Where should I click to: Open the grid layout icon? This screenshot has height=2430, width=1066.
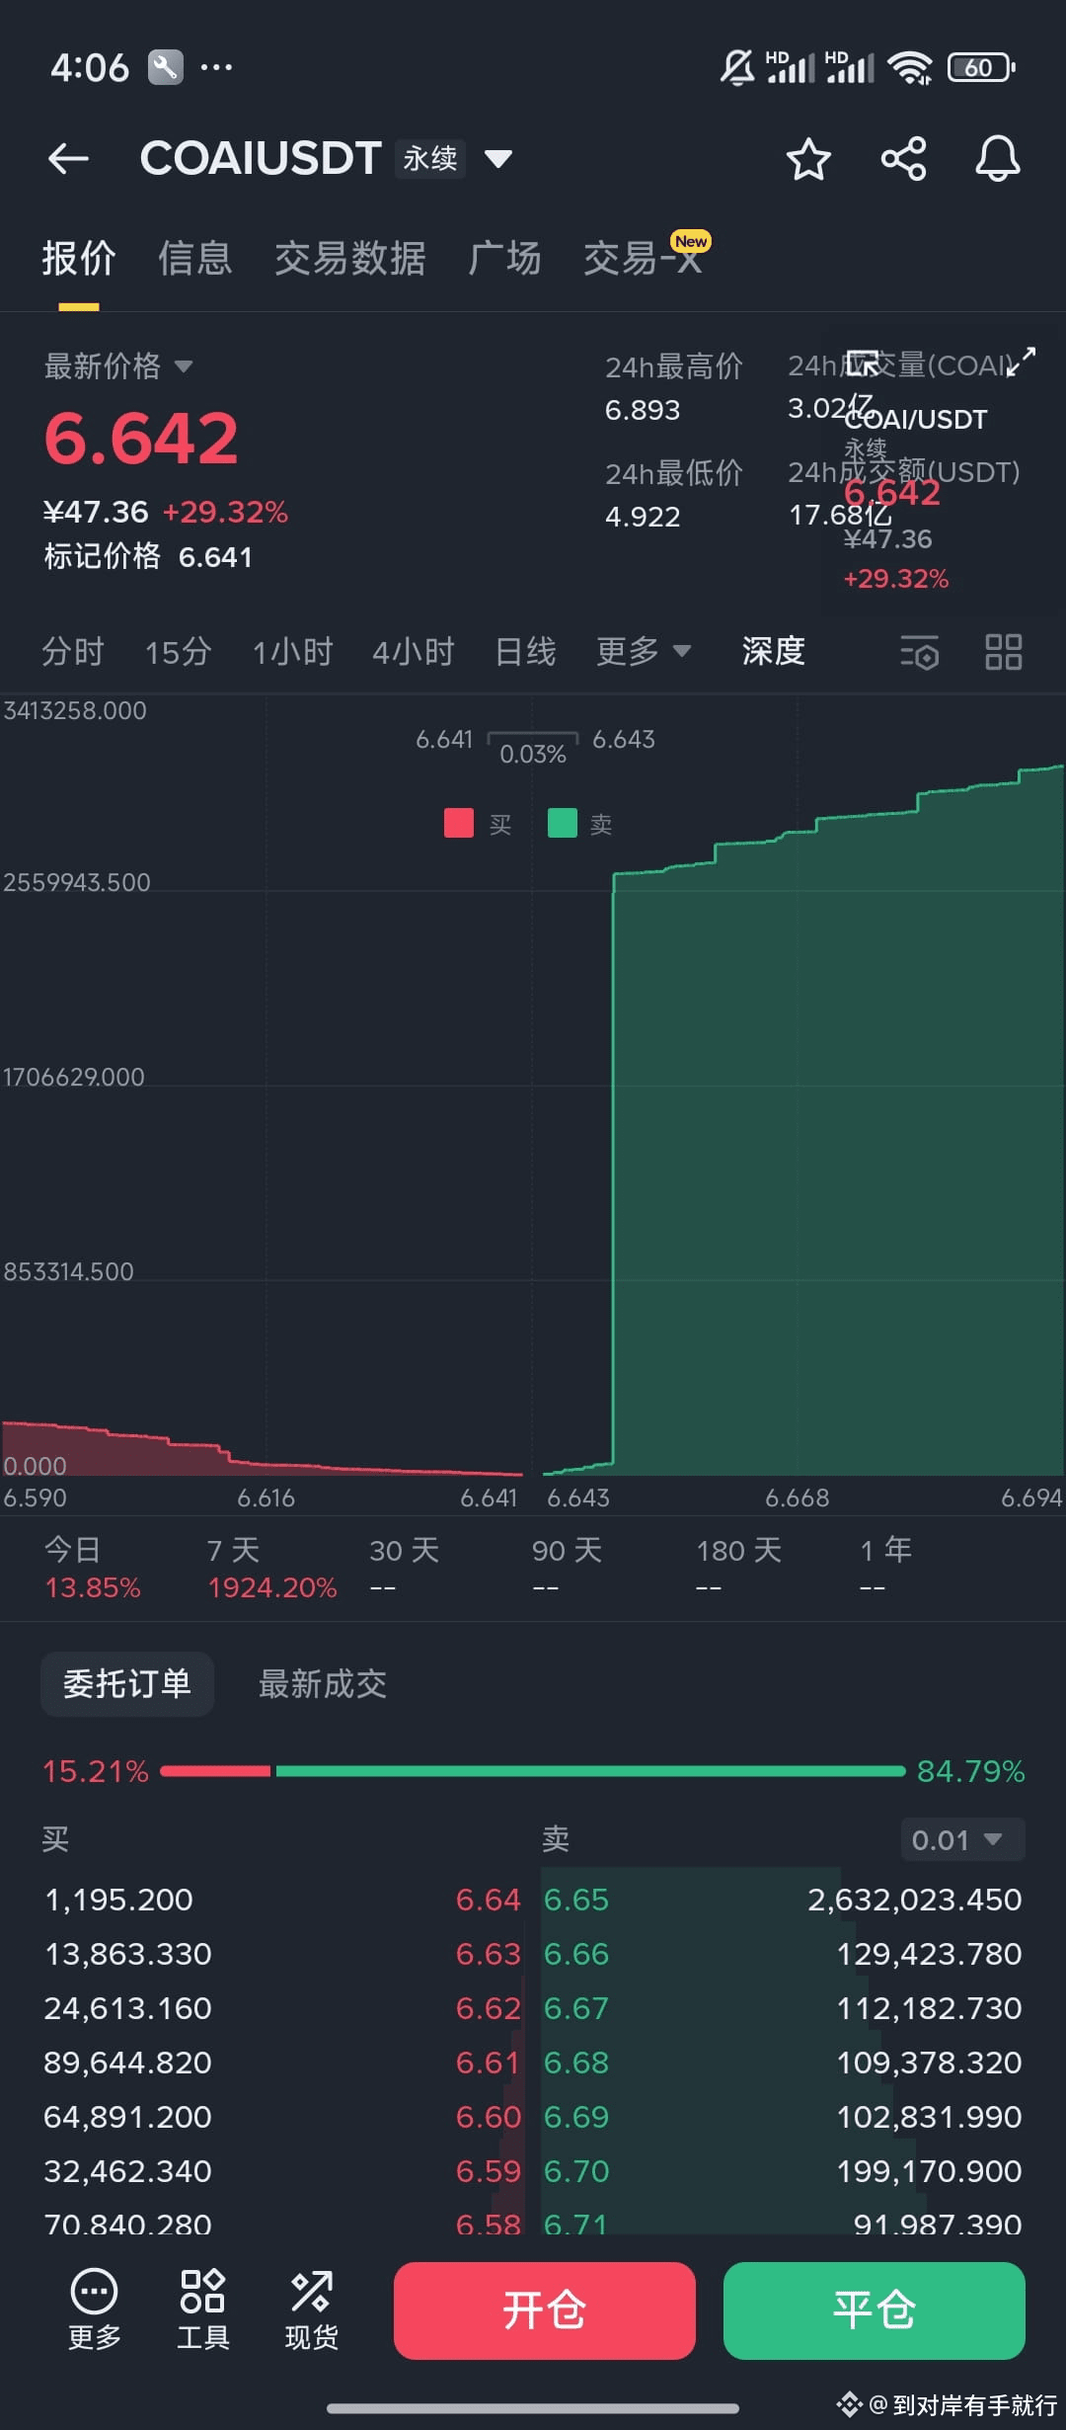1004,652
